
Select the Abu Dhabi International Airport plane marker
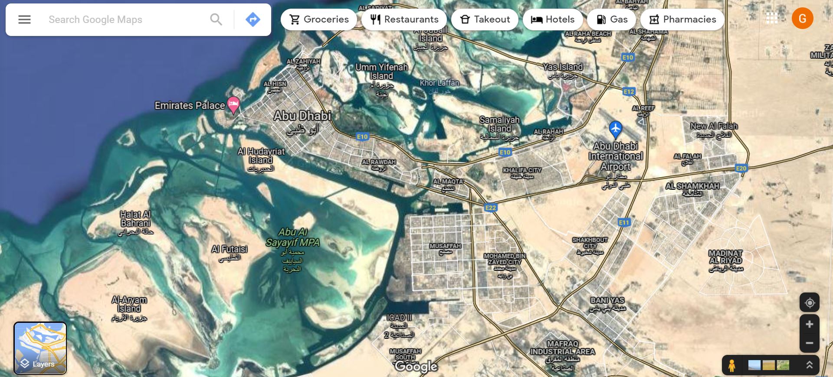pyautogui.click(x=616, y=129)
